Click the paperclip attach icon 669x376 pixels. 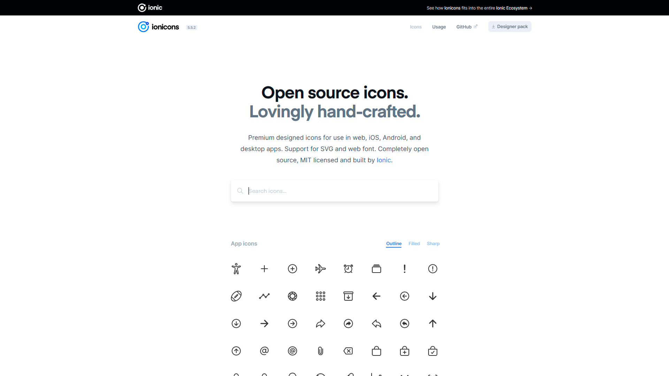coord(321,351)
